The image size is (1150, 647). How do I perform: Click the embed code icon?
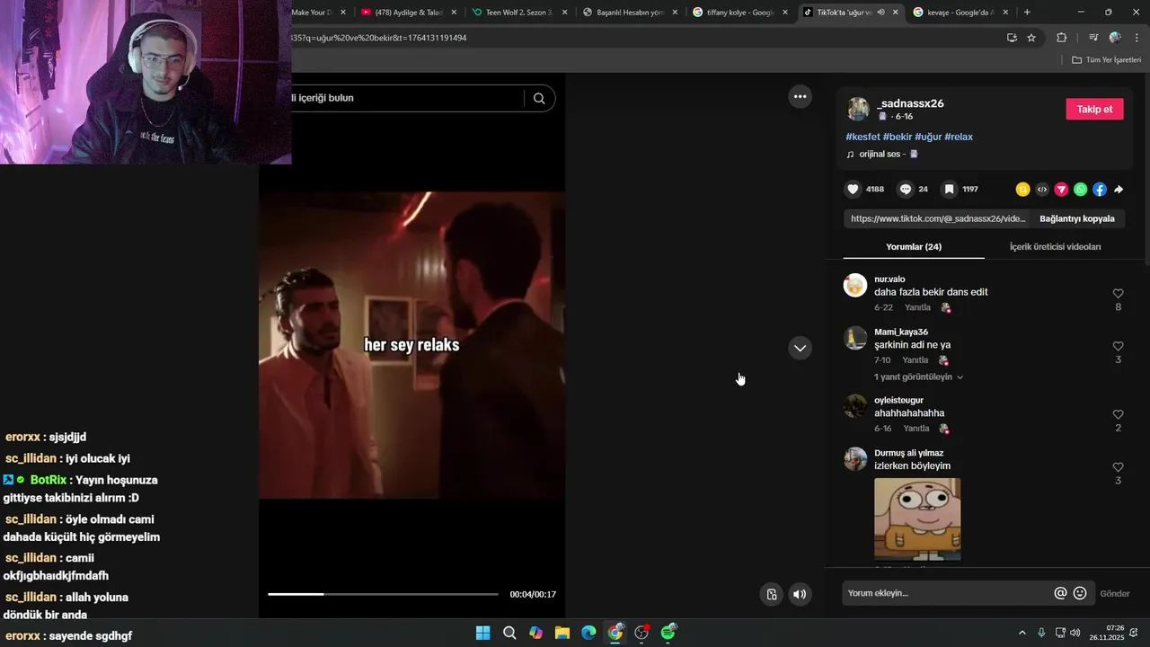[1042, 190]
